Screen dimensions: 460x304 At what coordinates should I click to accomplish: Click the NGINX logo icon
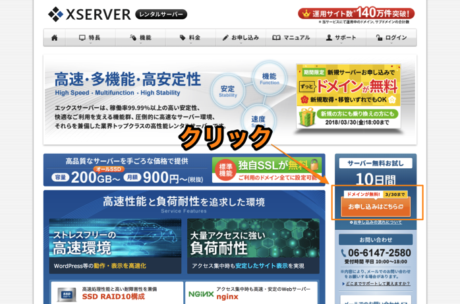[x=201, y=294]
